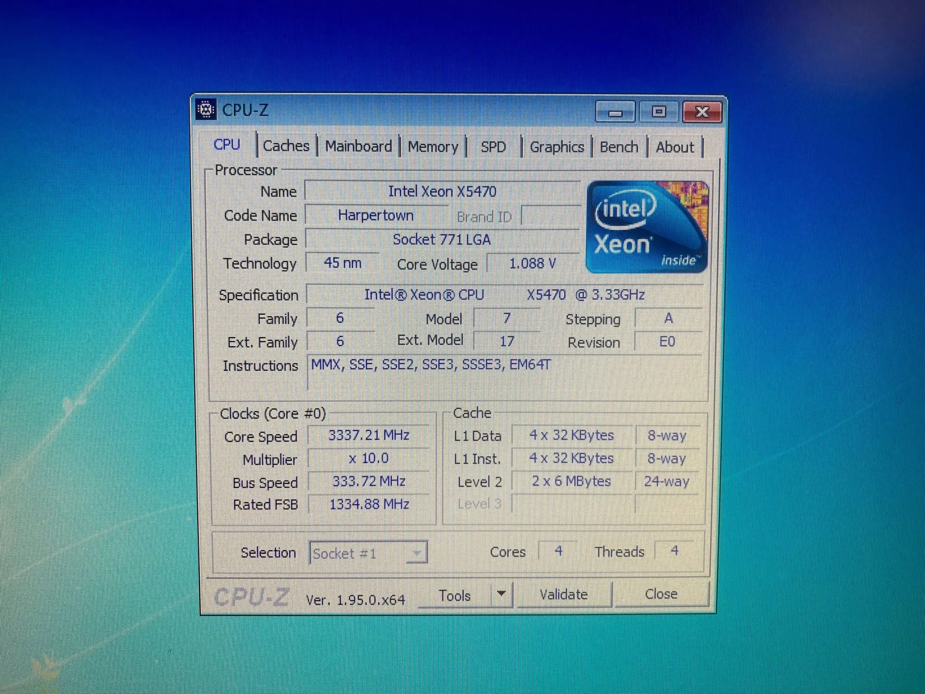Image resolution: width=925 pixels, height=694 pixels.
Task: Click the CPU tab
Action: 227,145
